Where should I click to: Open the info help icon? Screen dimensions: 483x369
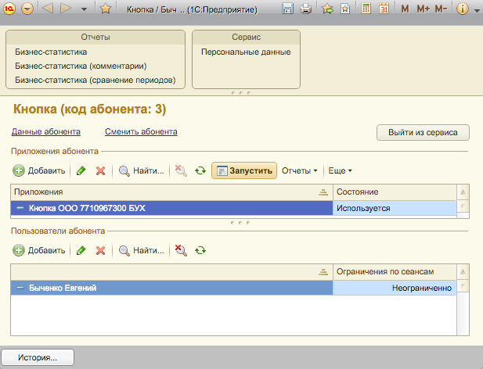[x=463, y=9]
